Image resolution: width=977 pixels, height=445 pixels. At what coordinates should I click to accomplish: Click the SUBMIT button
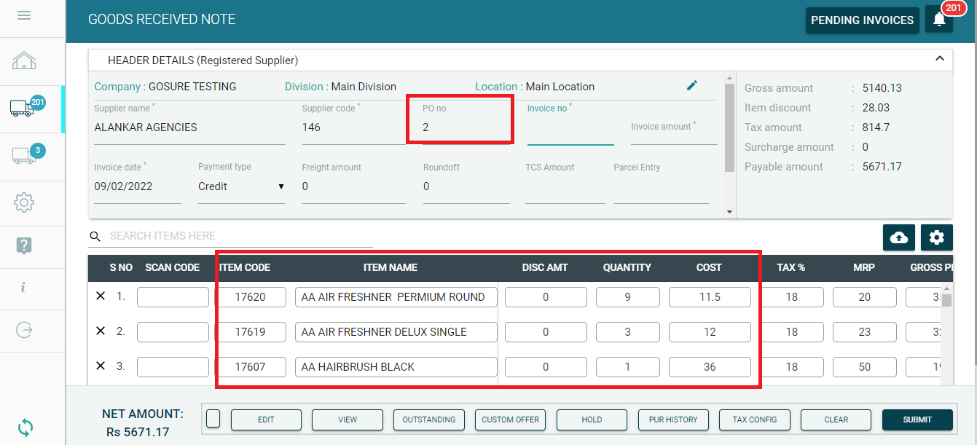[x=917, y=420]
